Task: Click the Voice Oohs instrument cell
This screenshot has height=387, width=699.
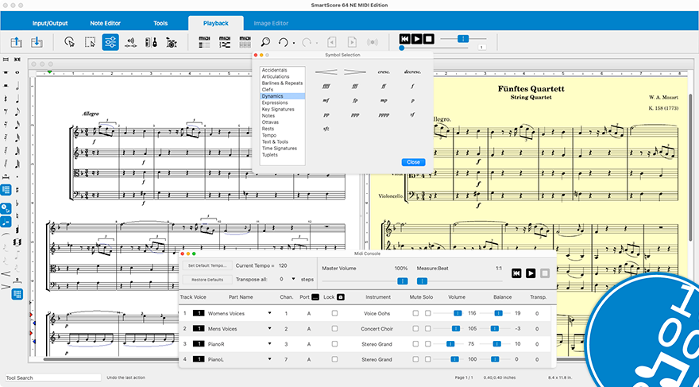Action: 377,313
